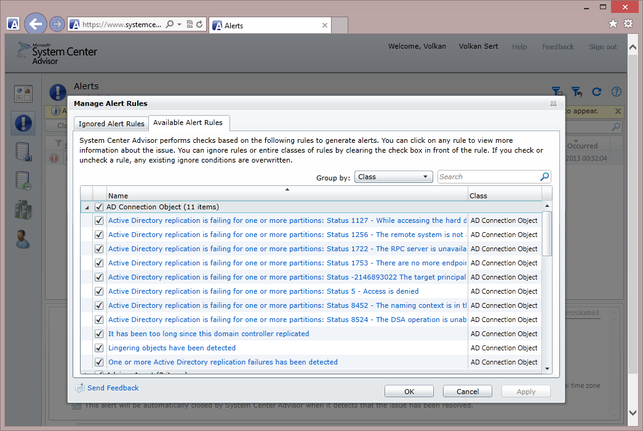Screen dimensions: 643x431
Task: Click the background alerts search magnifier icon
Action: (x=616, y=127)
